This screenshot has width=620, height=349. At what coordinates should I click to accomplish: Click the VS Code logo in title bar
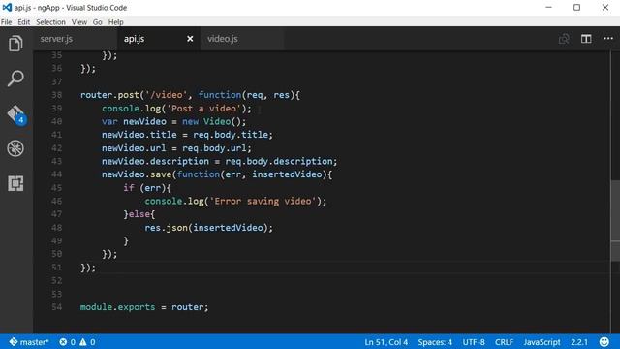7,7
